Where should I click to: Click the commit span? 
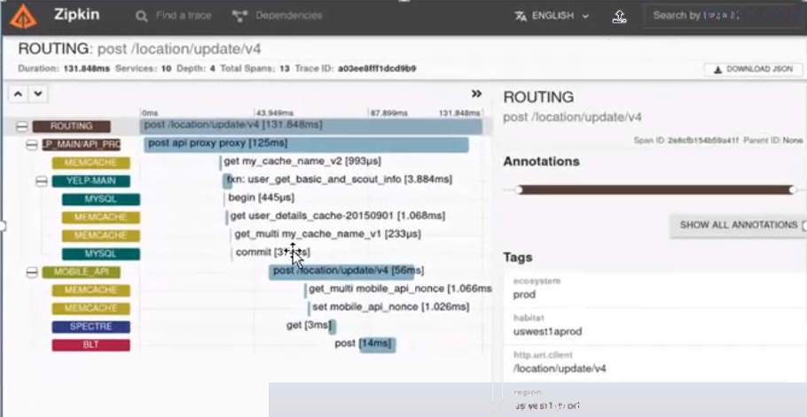click(x=271, y=252)
